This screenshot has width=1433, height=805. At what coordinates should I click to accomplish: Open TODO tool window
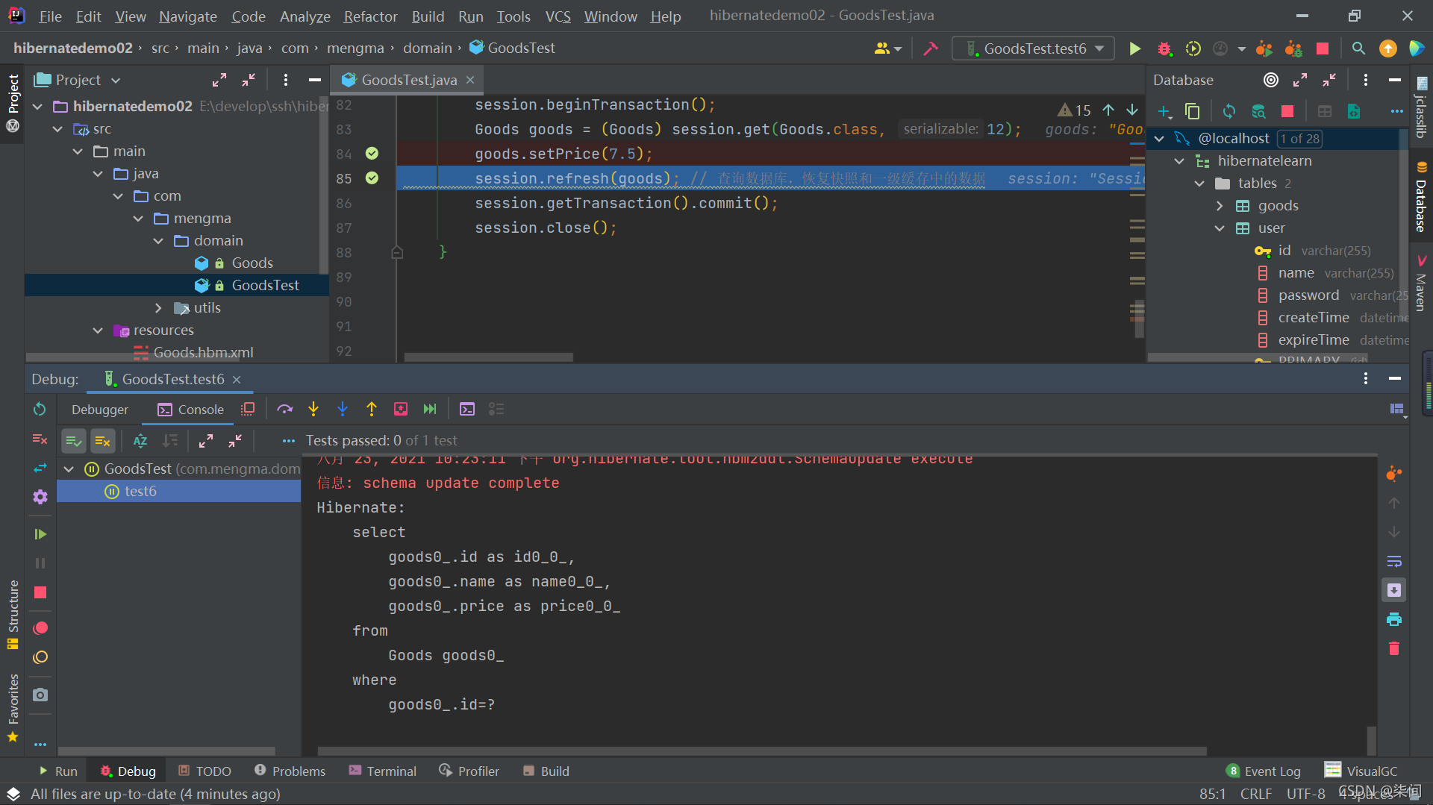point(205,771)
